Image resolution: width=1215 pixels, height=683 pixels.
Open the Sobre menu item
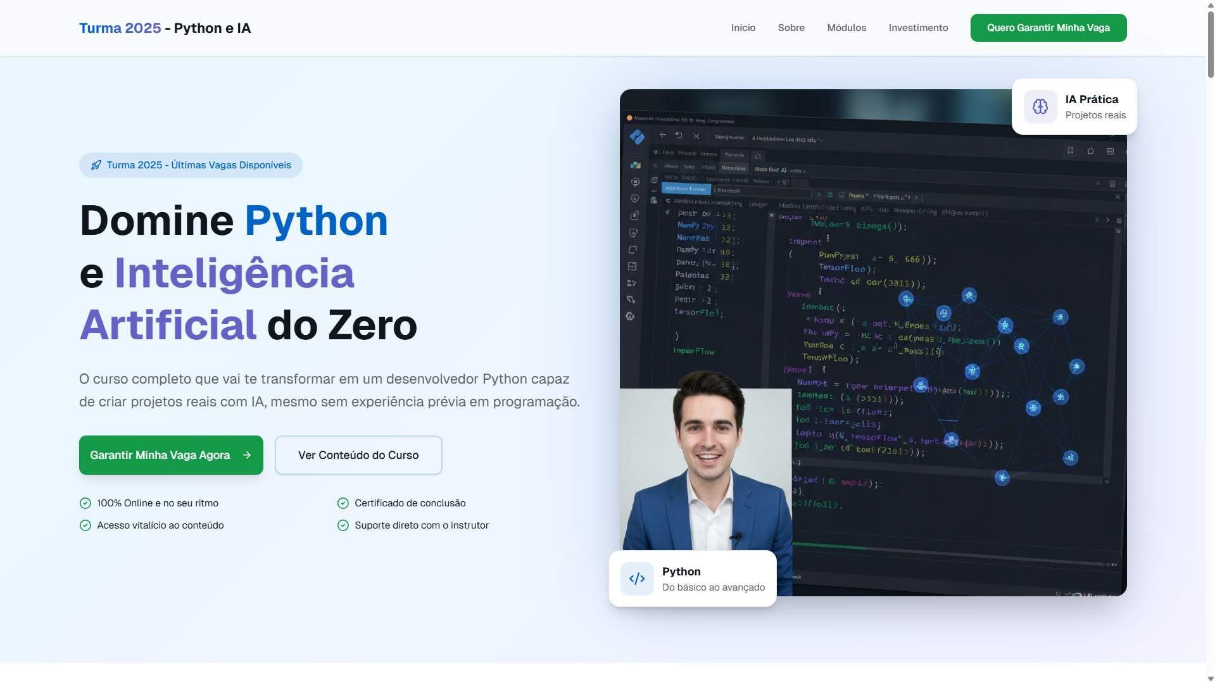click(x=791, y=27)
